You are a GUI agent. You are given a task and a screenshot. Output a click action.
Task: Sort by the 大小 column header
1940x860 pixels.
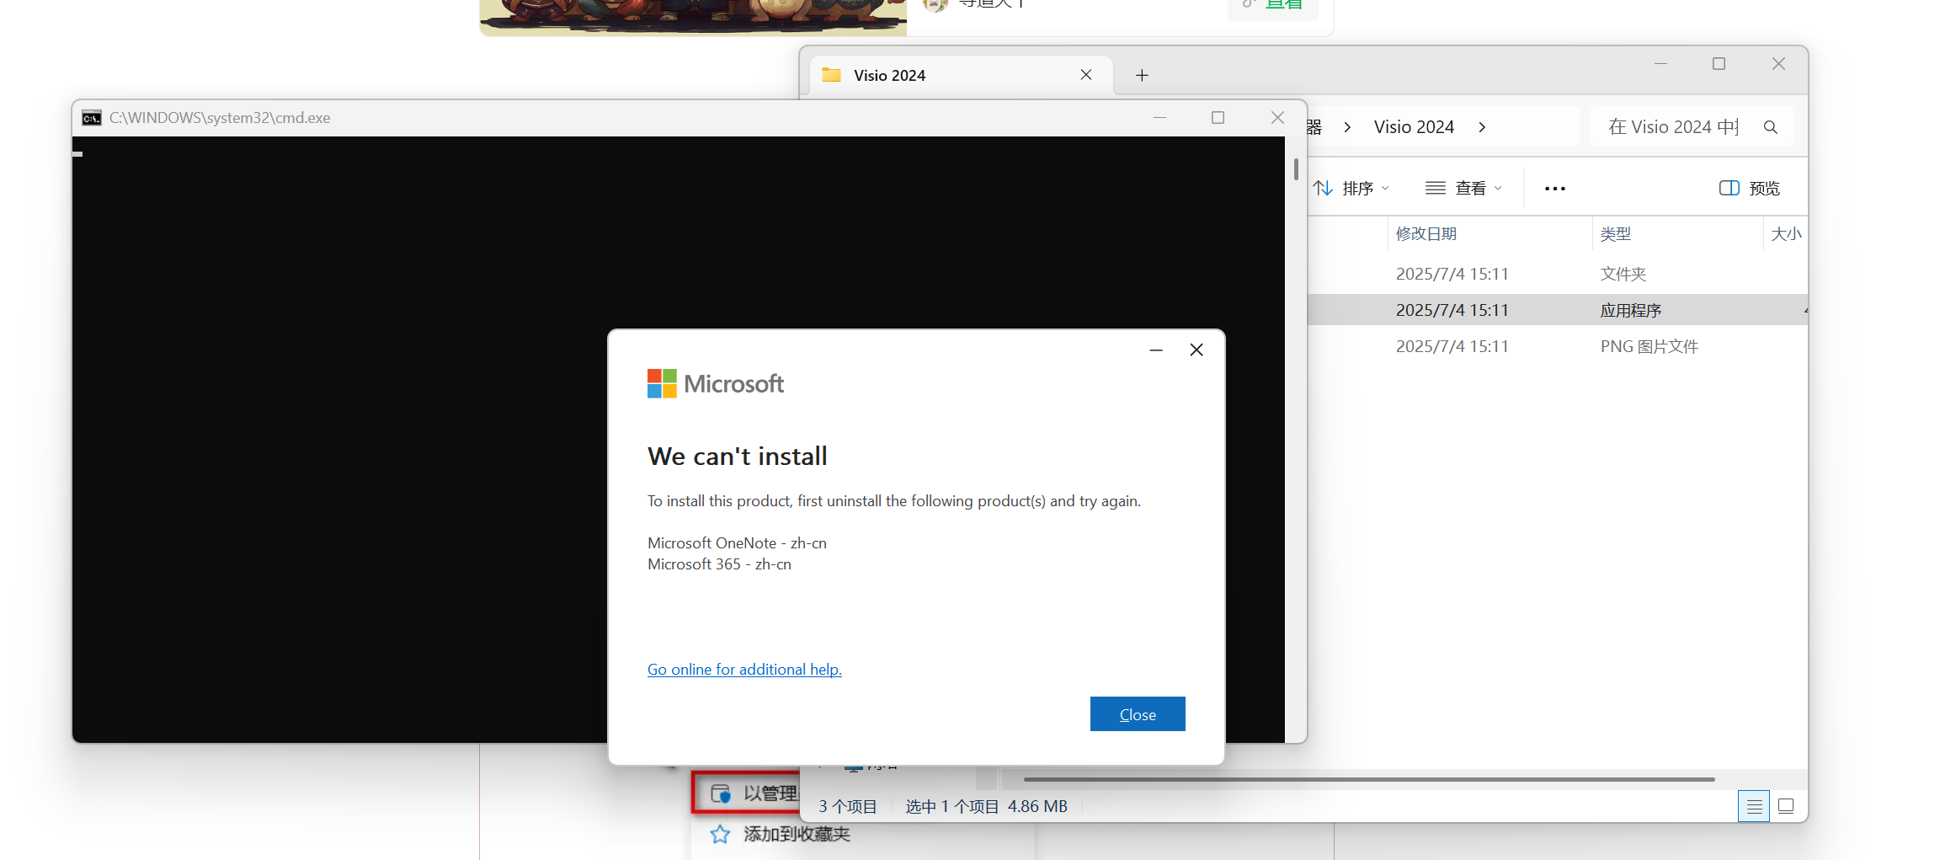click(1786, 234)
